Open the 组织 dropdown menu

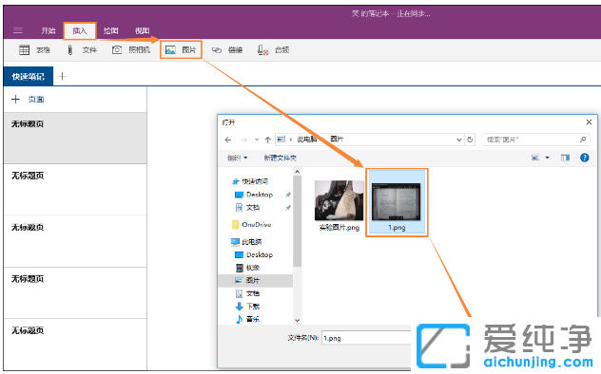tap(237, 158)
